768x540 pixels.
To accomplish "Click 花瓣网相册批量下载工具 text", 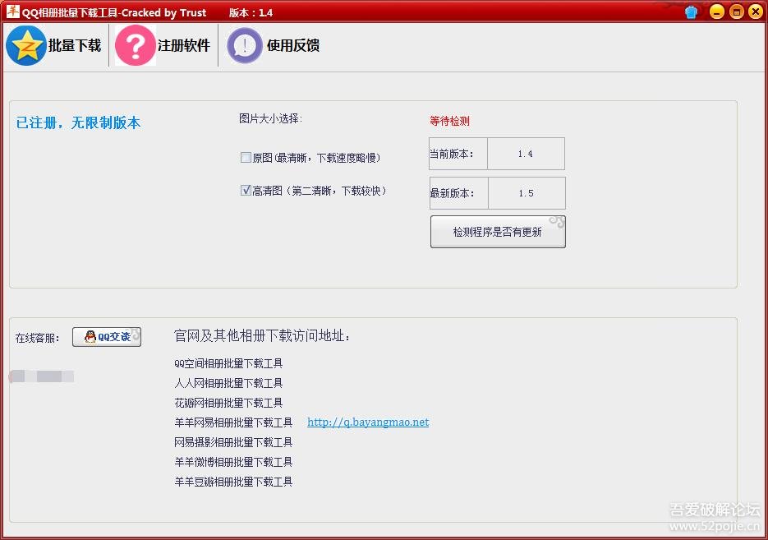I will (x=228, y=403).
